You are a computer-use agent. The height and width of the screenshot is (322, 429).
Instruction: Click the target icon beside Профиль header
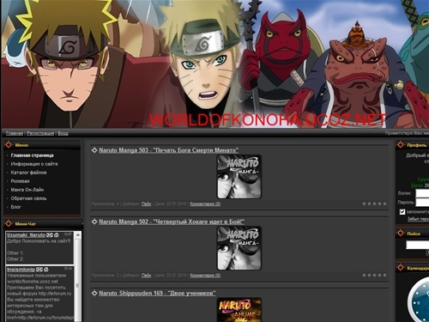(401, 145)
